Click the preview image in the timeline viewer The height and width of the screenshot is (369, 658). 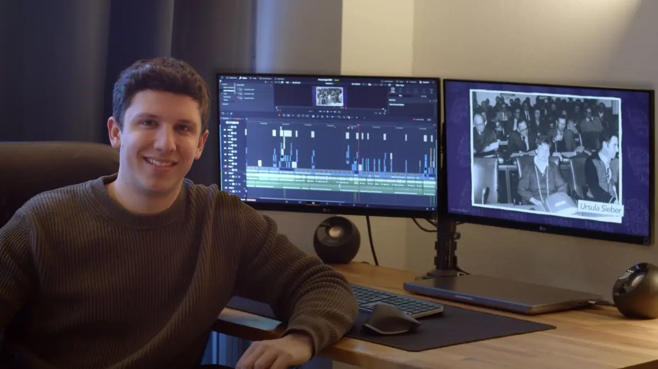330,96
